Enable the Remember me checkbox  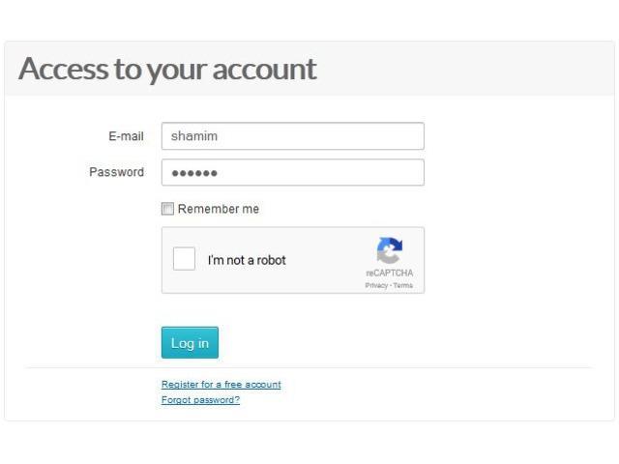click(167, 209)
